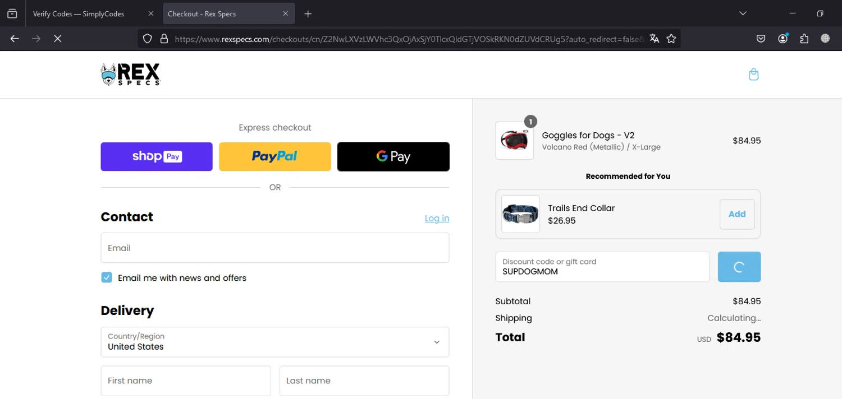Click 'Goggles for Dogs - V2' text

click(588, 135)
